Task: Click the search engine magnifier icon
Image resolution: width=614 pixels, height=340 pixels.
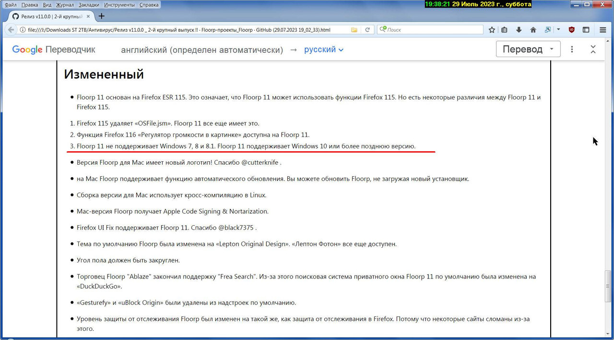Action: coord(382,30)
